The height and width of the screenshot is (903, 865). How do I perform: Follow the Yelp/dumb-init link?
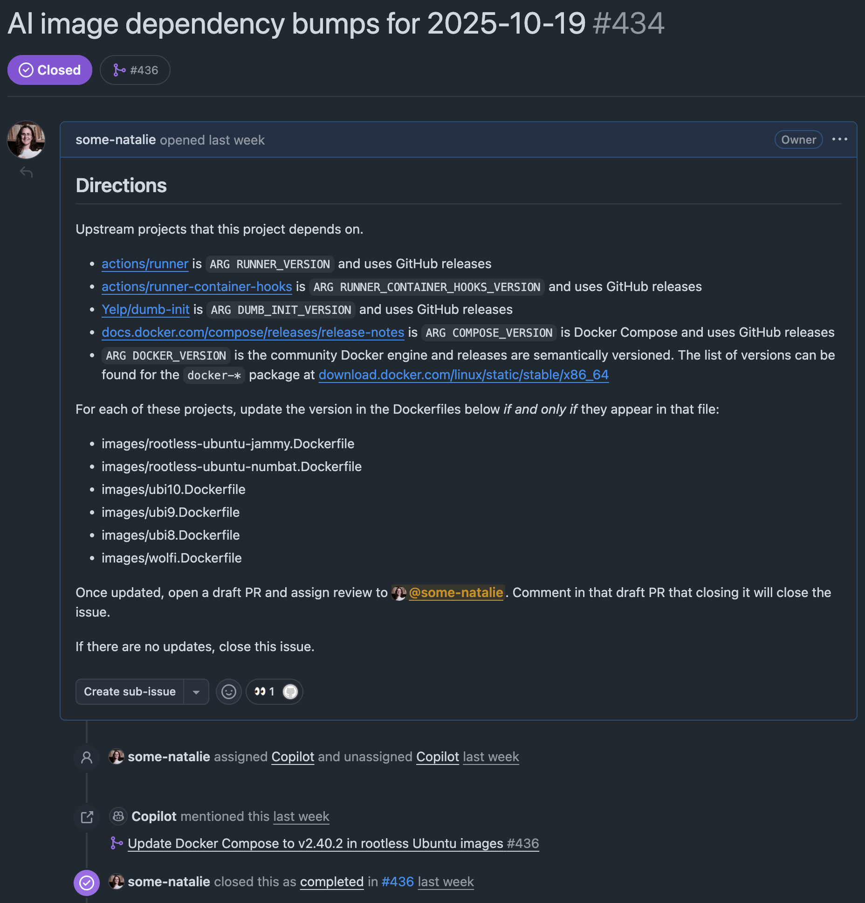[x=145, y=310]
